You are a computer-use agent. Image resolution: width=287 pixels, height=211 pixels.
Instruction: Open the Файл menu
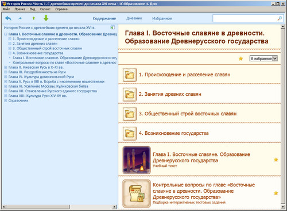click(x=6, y=9)
